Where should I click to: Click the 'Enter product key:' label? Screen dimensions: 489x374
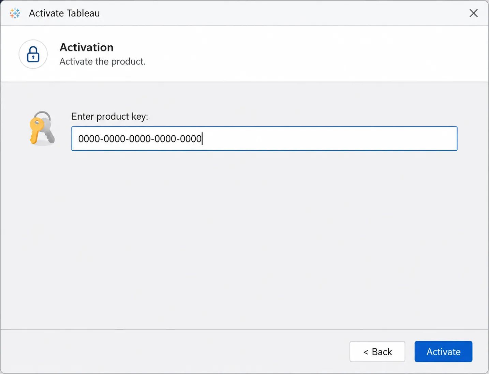(x=110, y=117)
